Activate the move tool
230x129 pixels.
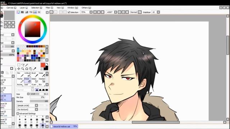tap(19, 69)
